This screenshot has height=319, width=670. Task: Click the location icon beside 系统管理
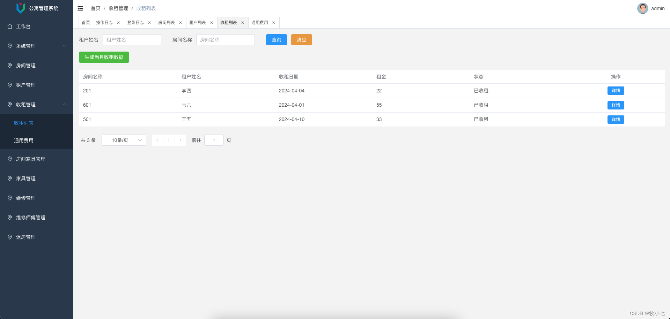(x=10, y=46)
